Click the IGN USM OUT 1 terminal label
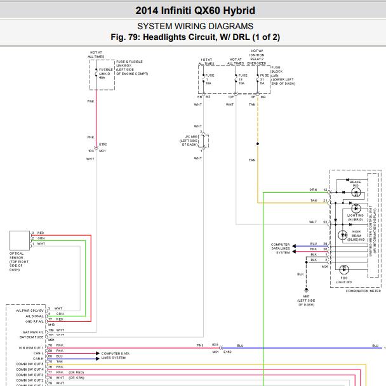 (31, 348)
